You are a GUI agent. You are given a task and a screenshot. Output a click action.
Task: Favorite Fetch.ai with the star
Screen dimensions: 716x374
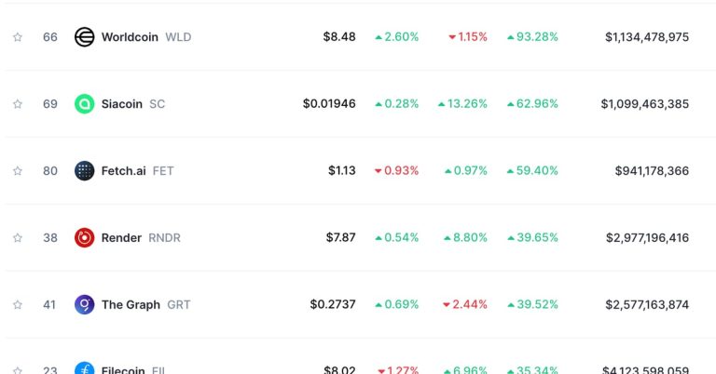(x=18, y=171)
